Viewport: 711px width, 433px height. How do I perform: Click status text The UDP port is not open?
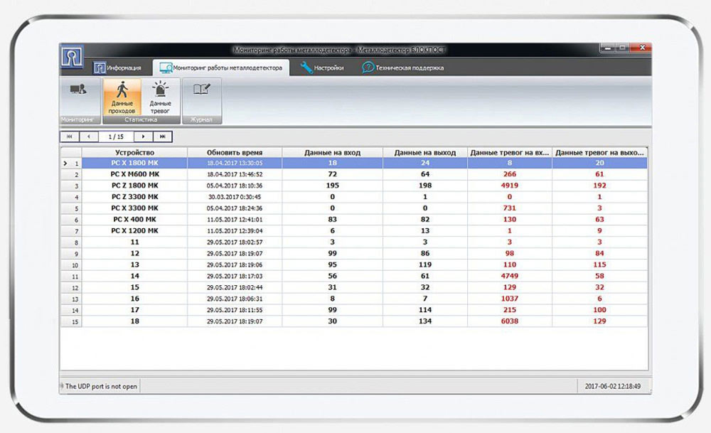(101, 386)
